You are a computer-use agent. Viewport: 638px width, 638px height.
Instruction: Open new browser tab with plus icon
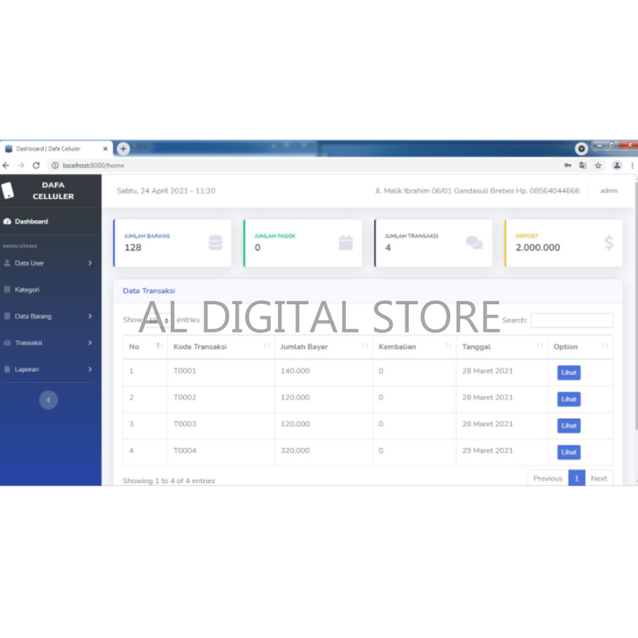[123, 149]
